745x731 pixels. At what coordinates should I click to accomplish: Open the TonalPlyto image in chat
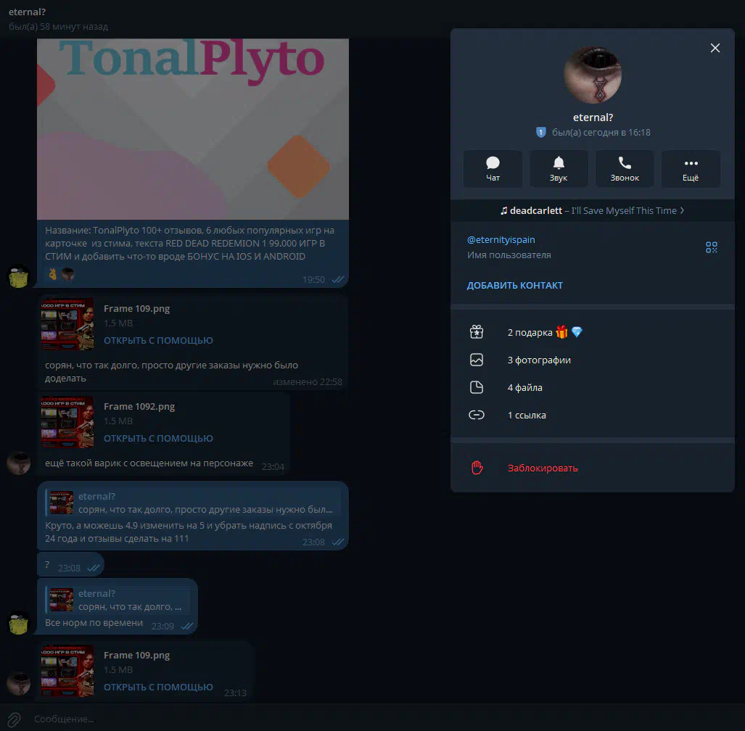(193, 129)
